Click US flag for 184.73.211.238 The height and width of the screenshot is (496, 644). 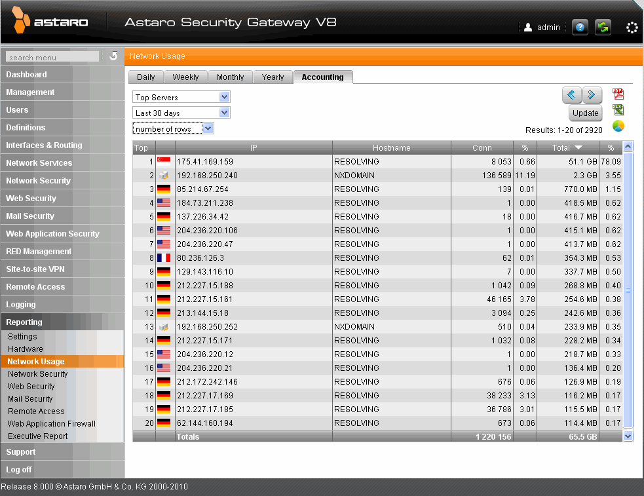(x=164, y=203)
